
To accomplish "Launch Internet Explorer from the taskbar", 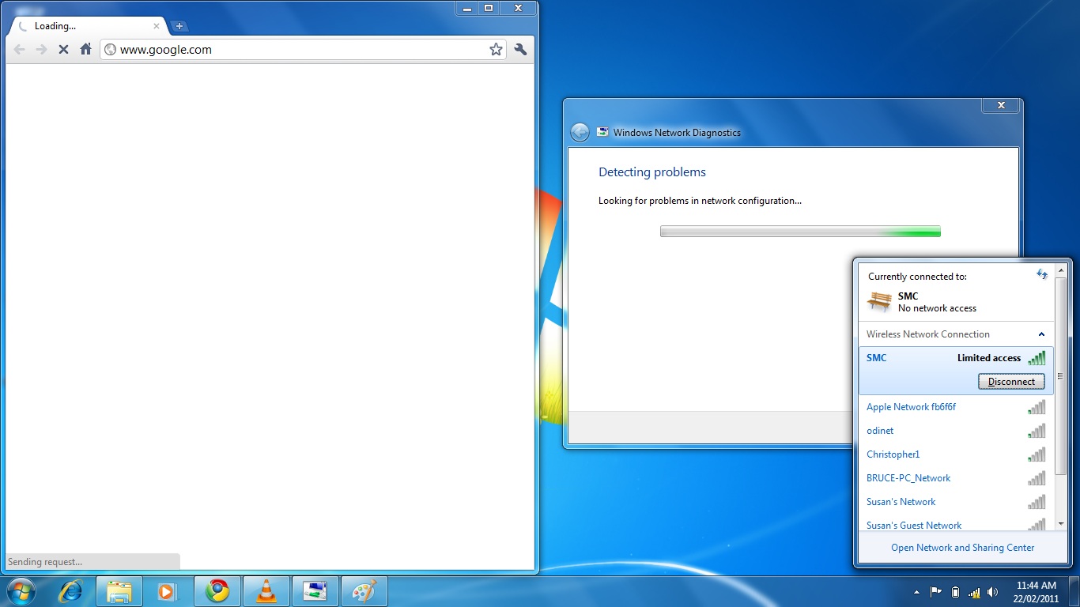I will (x=70, y=591).
